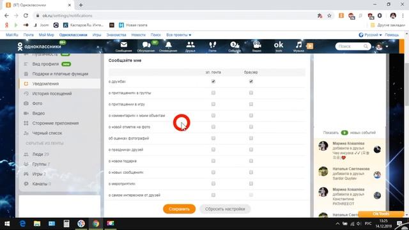Viewport: 409px width, 230px height.
Task: Uncheck email checkbox for о дружбах
Action: click(213, 81)
